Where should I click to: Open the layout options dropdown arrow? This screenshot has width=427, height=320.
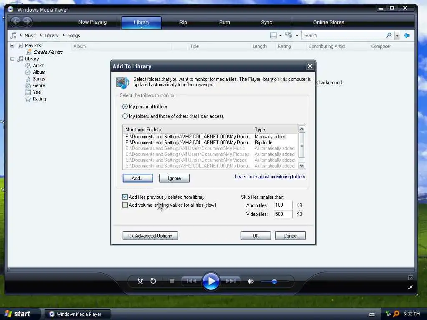tap(280, 36)
